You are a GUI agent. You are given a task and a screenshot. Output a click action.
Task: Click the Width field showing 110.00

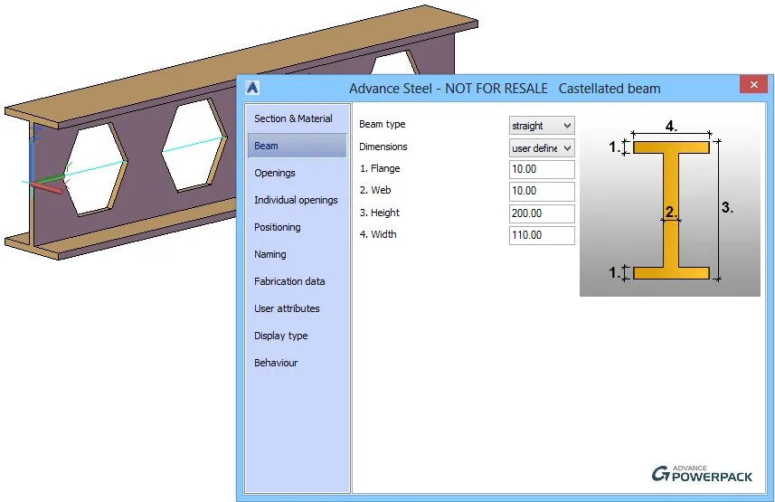pyautogui.click(x=542, y=235)
